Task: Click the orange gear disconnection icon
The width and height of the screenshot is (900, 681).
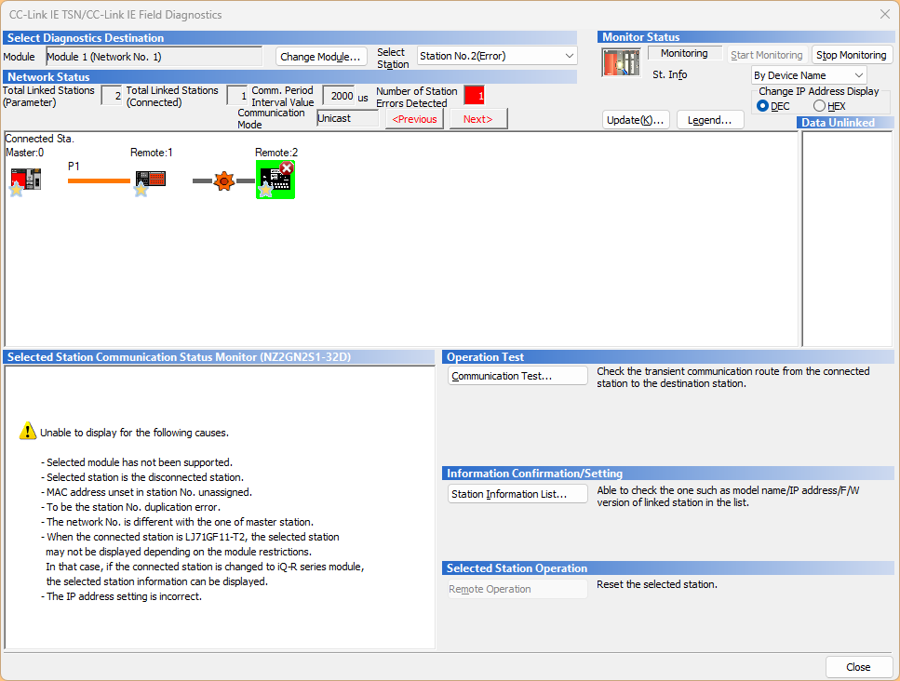Action: pos(223,180)
